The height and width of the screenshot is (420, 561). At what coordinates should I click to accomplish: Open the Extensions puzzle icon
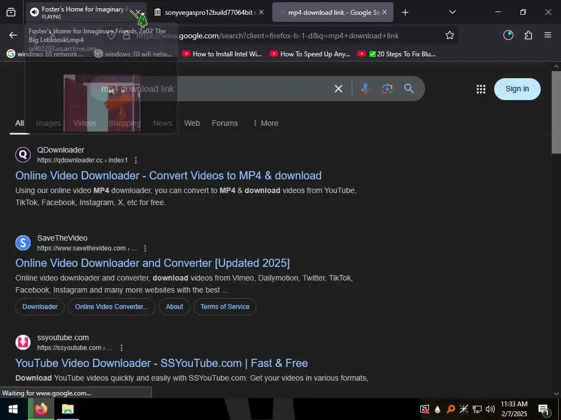pos(528,35)
